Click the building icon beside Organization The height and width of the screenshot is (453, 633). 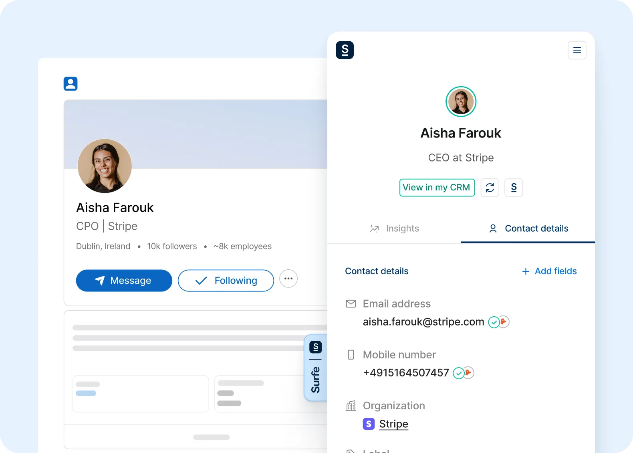(x=351, y=406)
